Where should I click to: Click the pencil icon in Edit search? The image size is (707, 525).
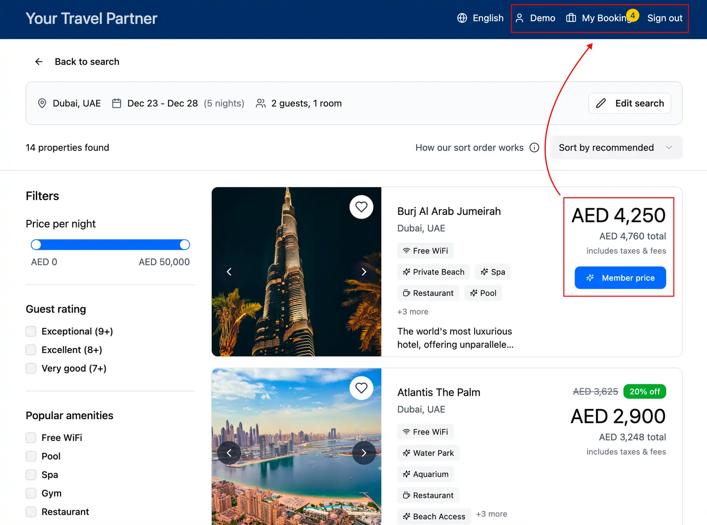coord(601,103)
